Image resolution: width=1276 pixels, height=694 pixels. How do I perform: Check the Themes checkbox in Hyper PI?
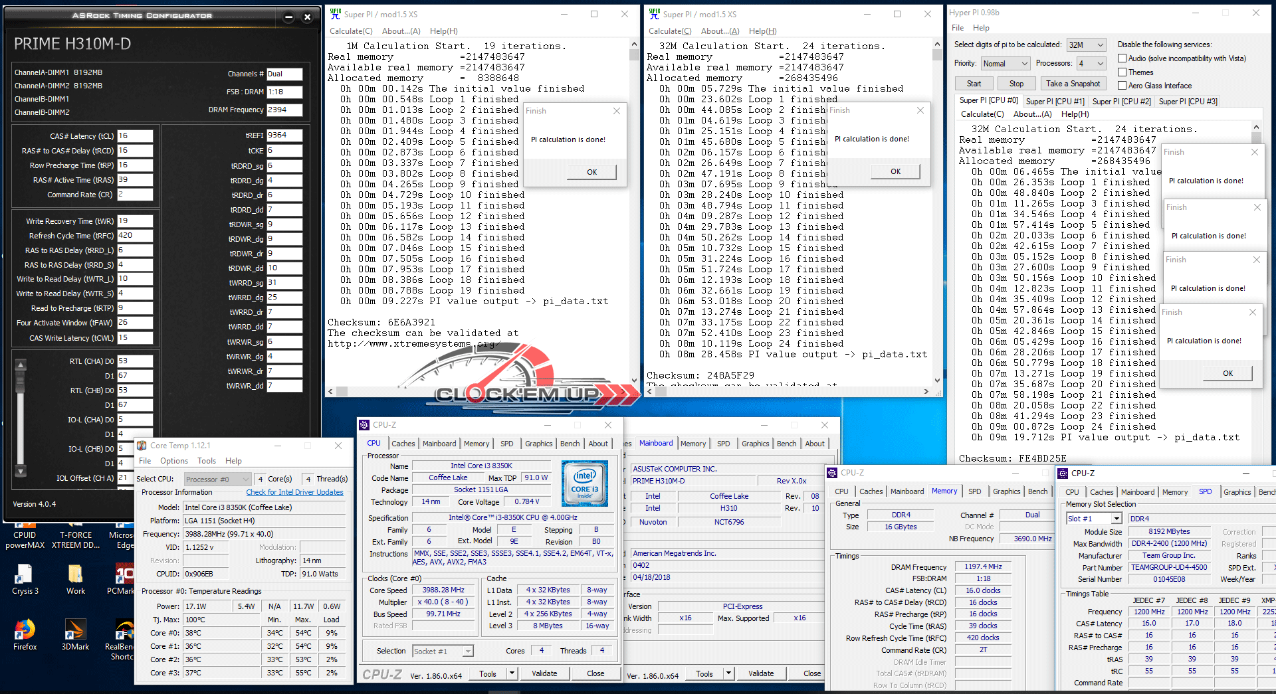(1122, 72)
